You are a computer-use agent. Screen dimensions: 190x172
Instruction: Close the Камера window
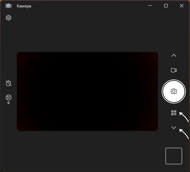click(x=182, y=6)
